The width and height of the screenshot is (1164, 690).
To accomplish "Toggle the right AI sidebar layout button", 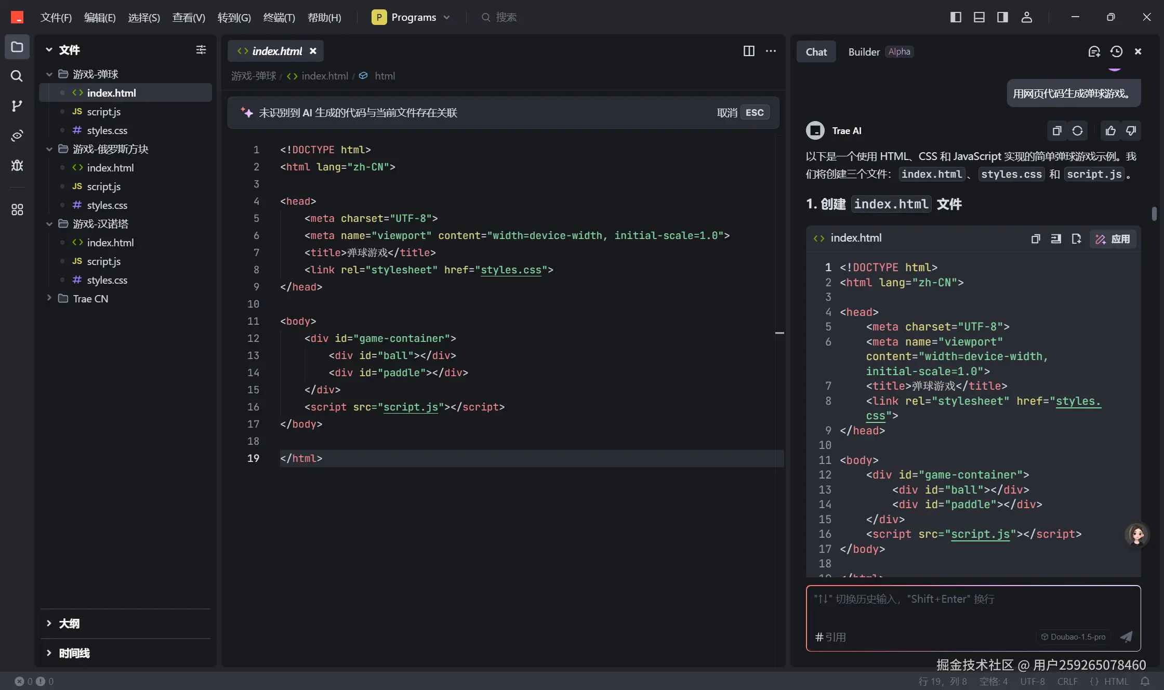I will 1002,17.
